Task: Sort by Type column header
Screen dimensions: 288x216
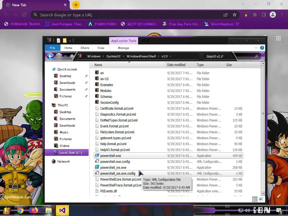Action: [210, 65]
